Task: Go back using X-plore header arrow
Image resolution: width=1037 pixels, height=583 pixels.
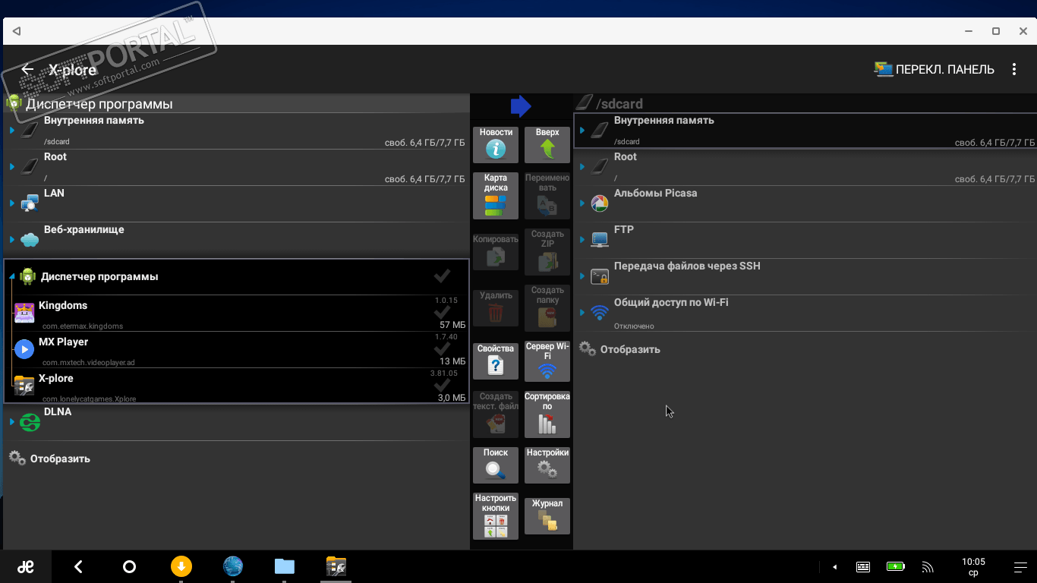Action: 27,70
